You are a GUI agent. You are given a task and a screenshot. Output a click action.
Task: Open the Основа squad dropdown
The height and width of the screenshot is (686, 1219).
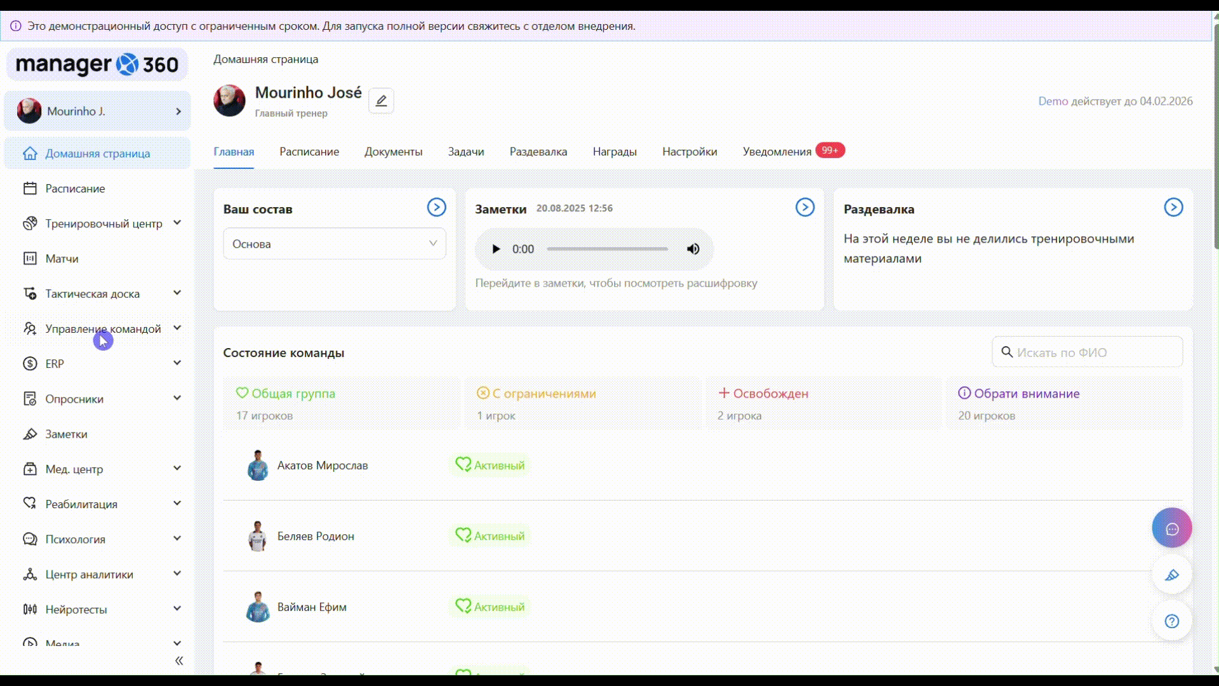(x=334, y=244)
